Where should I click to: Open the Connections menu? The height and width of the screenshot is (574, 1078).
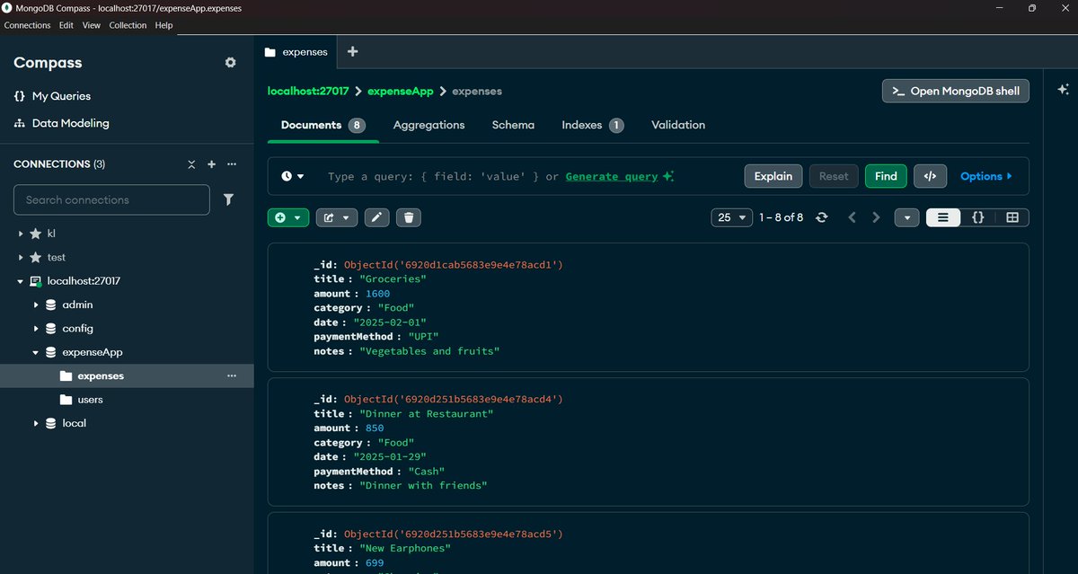tap(27, 25)
